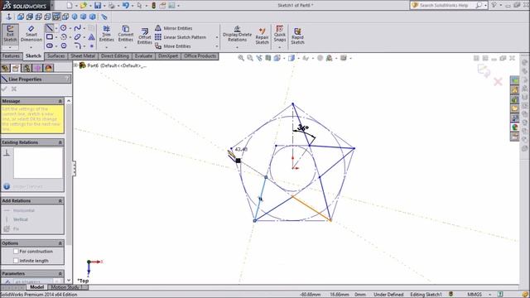Image resolution: width=530 pixels, height=298 pixels.
Task: Click the red X cancel sketch corner icon
Action: (x=498, y=81)
